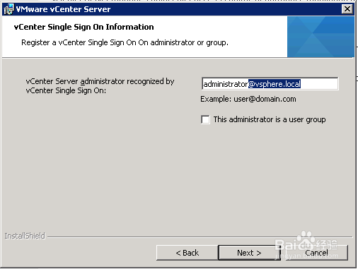Click empty space at end of administrator field

[x=319, y=84]
